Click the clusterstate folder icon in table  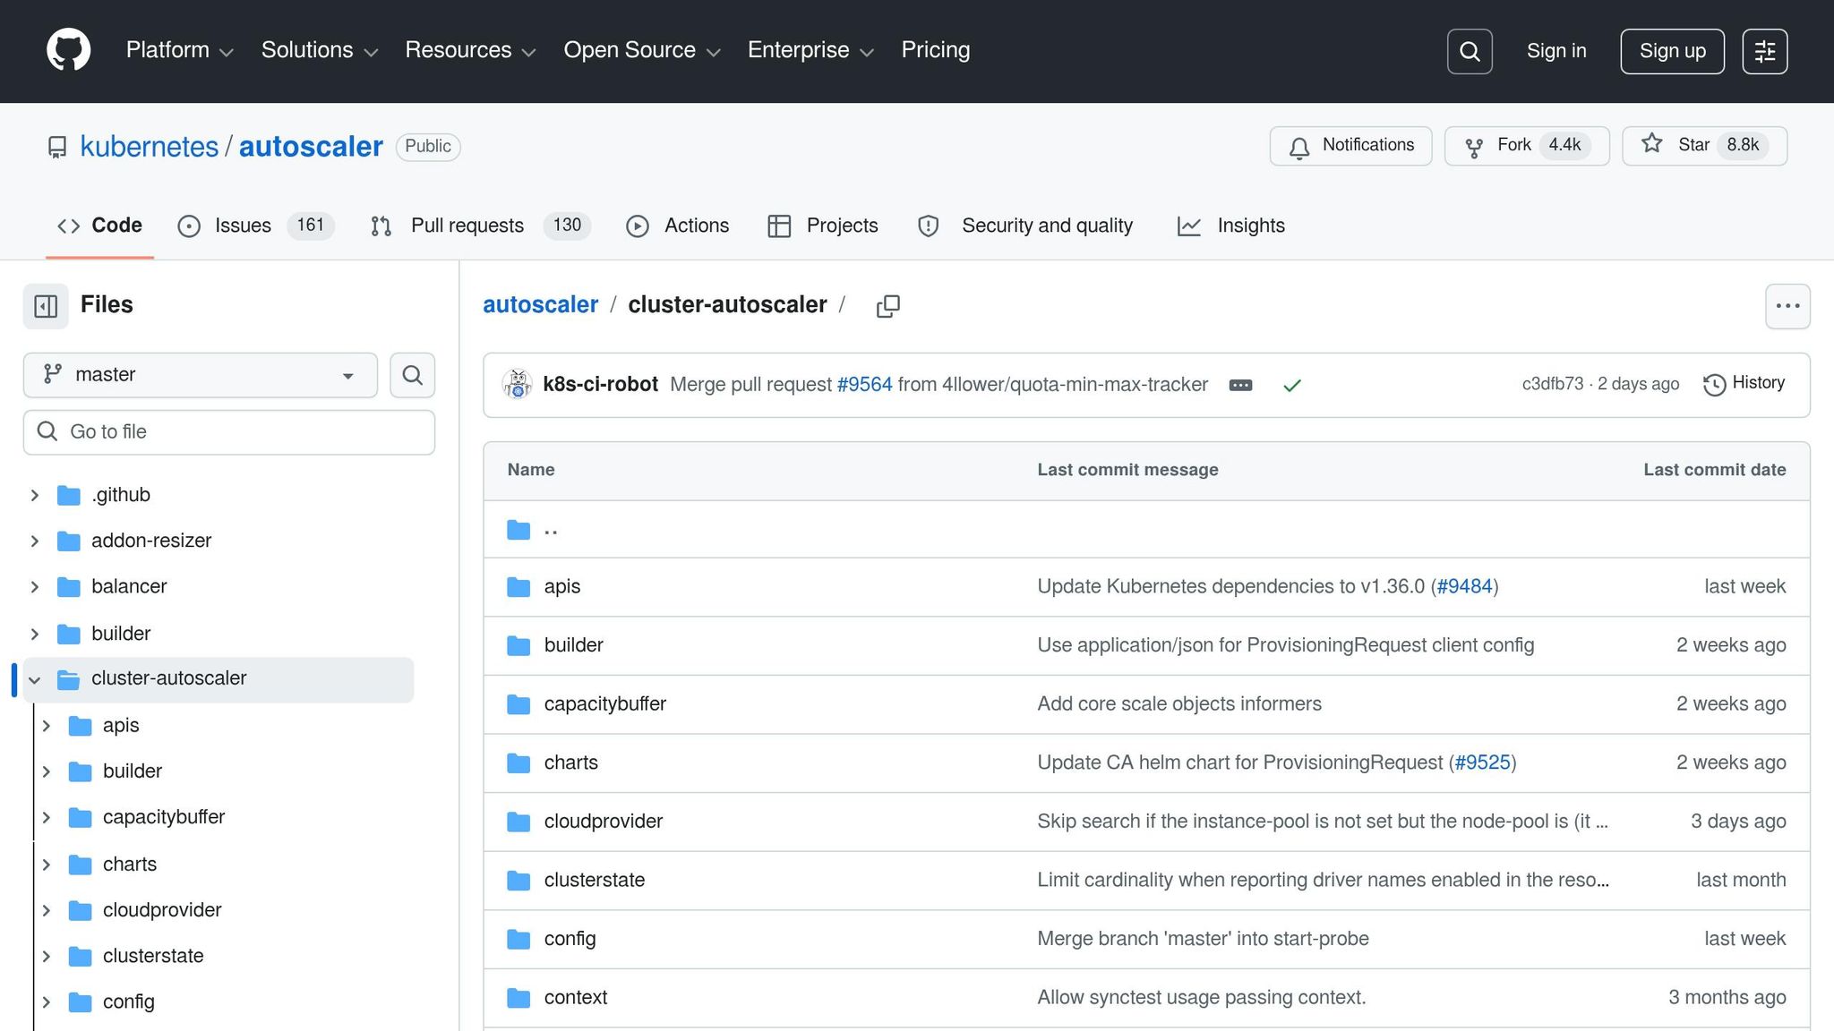pos(518,881)
